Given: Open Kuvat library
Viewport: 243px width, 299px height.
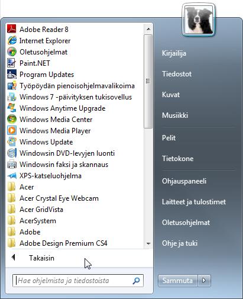Looking at the screenshot, I should (171, 95).
